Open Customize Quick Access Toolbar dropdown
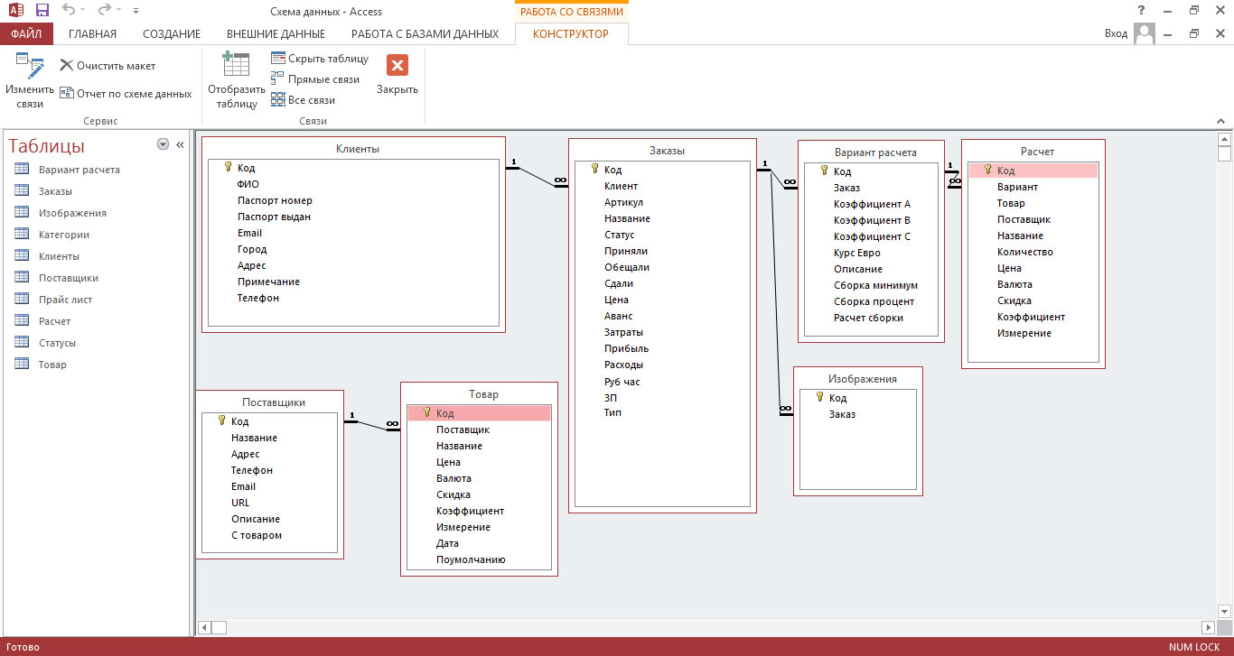Viewport: 1234px width, 656px height. pyautogui.click(x=136, y=11)
